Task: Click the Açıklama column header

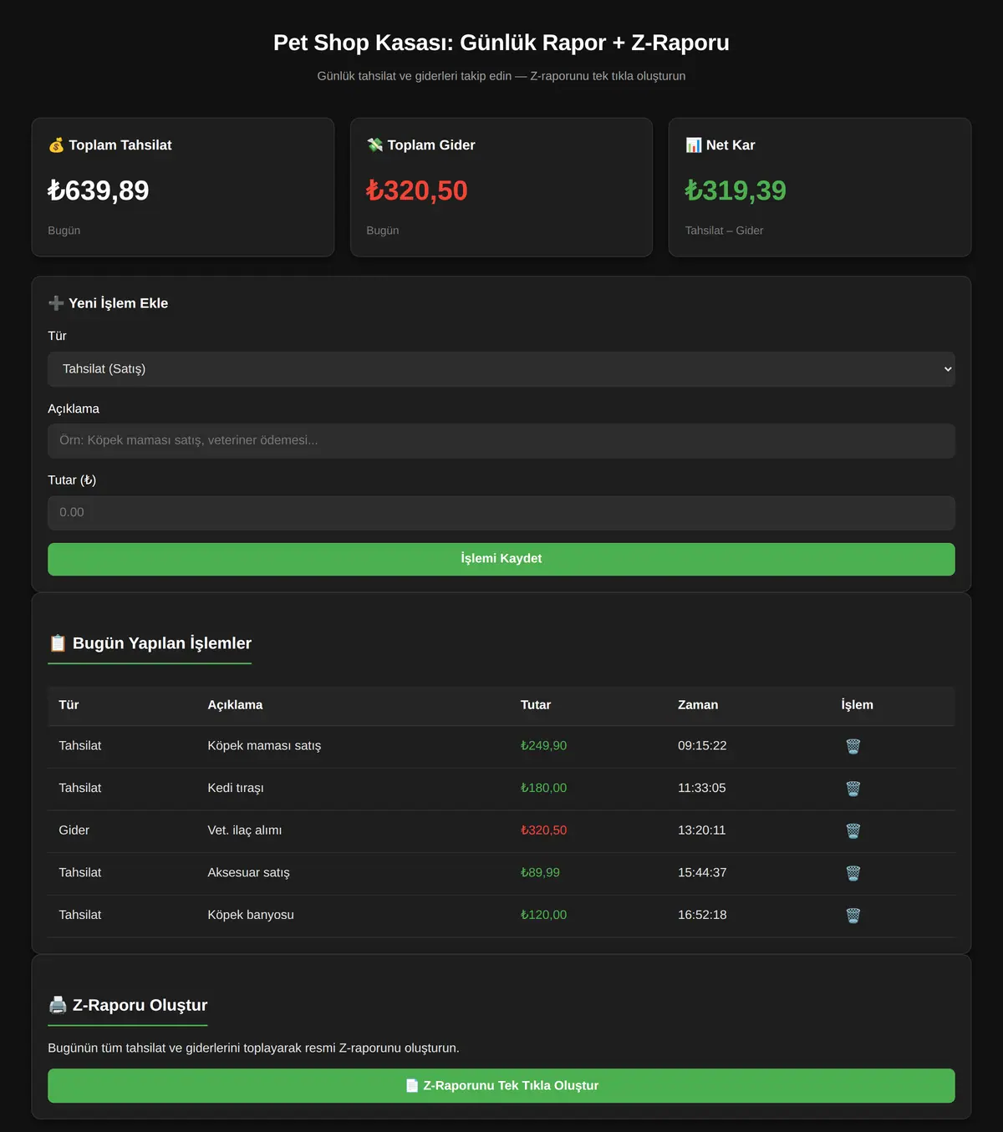Action: 235,705
